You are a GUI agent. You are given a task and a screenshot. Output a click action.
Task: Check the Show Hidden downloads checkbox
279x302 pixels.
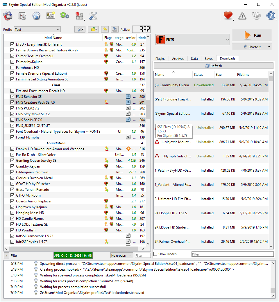coord(155,254)
